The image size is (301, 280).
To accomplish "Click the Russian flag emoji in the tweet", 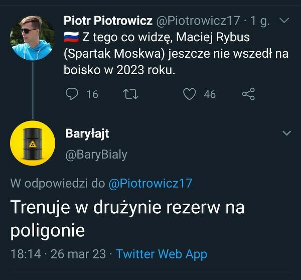I will point(71,37).
